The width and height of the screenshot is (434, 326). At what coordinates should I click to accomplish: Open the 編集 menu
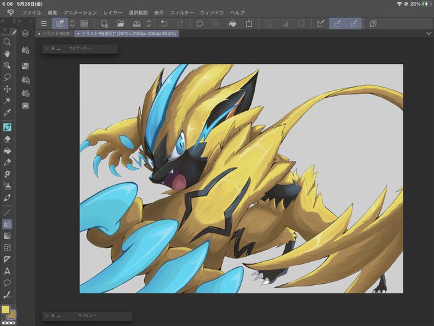pos(52,13)
